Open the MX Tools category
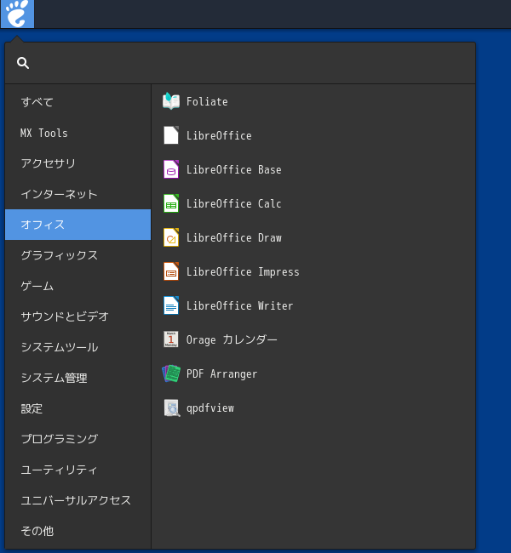Image resolution: width=511 pixels, height=553 pixels. (78, 133)
